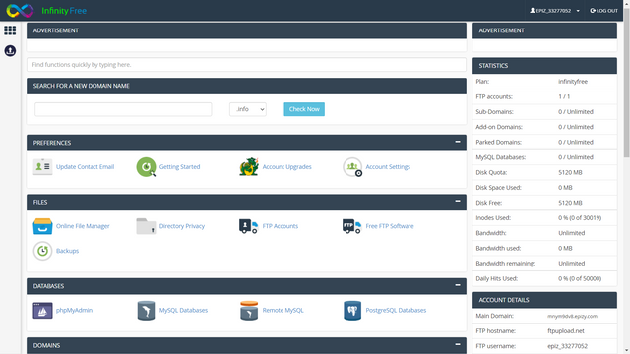
Task: Open the Backups link
Action: [68, 251]
